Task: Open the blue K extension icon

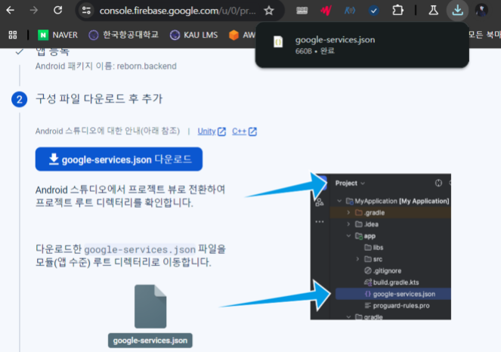Action: click(350, 11)
